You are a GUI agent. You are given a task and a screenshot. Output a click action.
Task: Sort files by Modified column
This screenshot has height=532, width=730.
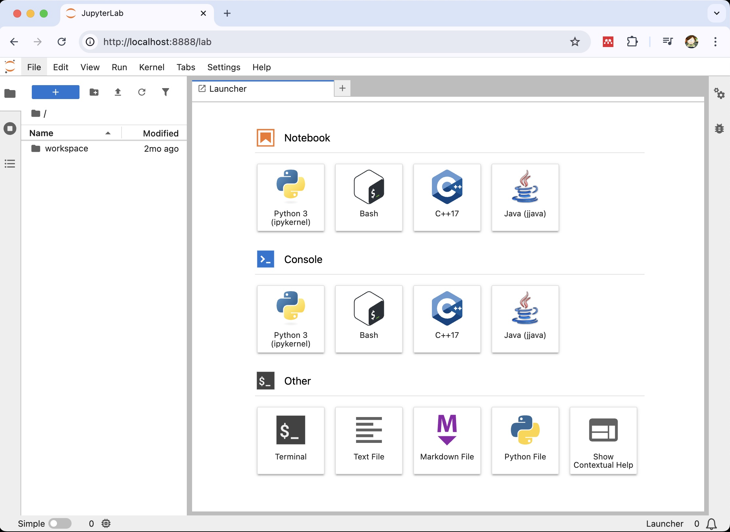[x=154, y=133]
